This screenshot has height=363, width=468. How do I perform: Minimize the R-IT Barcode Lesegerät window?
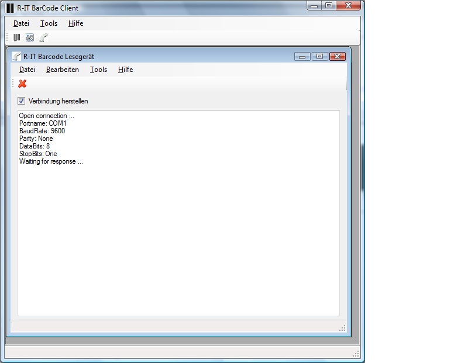click(302, 56)
